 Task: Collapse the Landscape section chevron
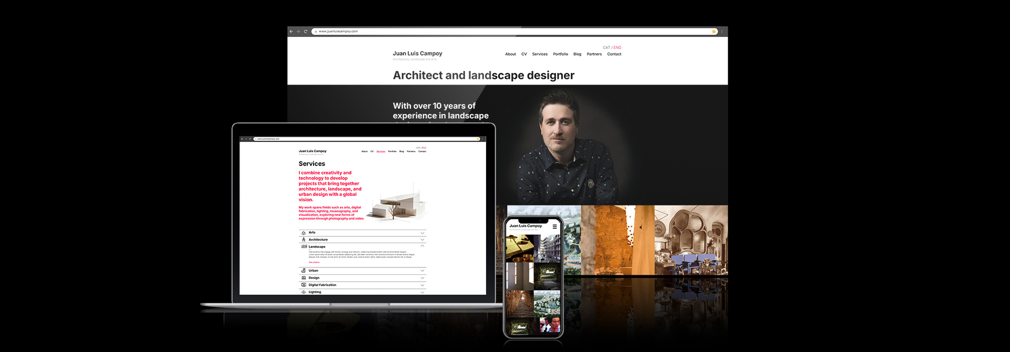coord(422,246)
